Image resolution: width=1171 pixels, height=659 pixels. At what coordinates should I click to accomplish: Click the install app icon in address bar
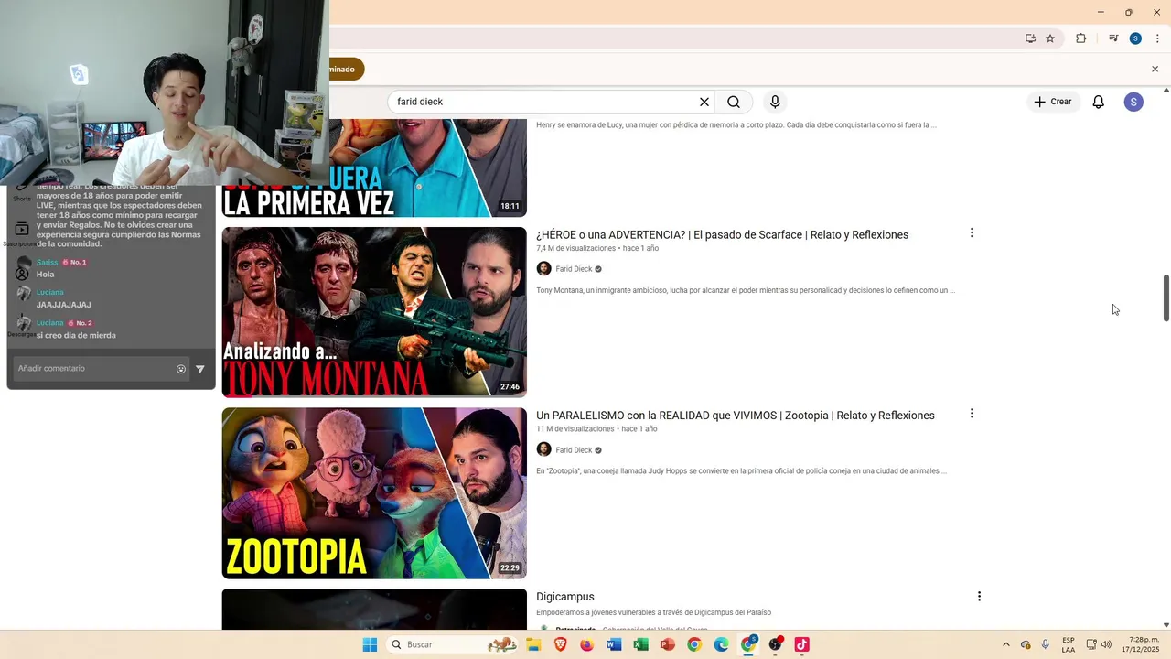(x=1030, y=38)
